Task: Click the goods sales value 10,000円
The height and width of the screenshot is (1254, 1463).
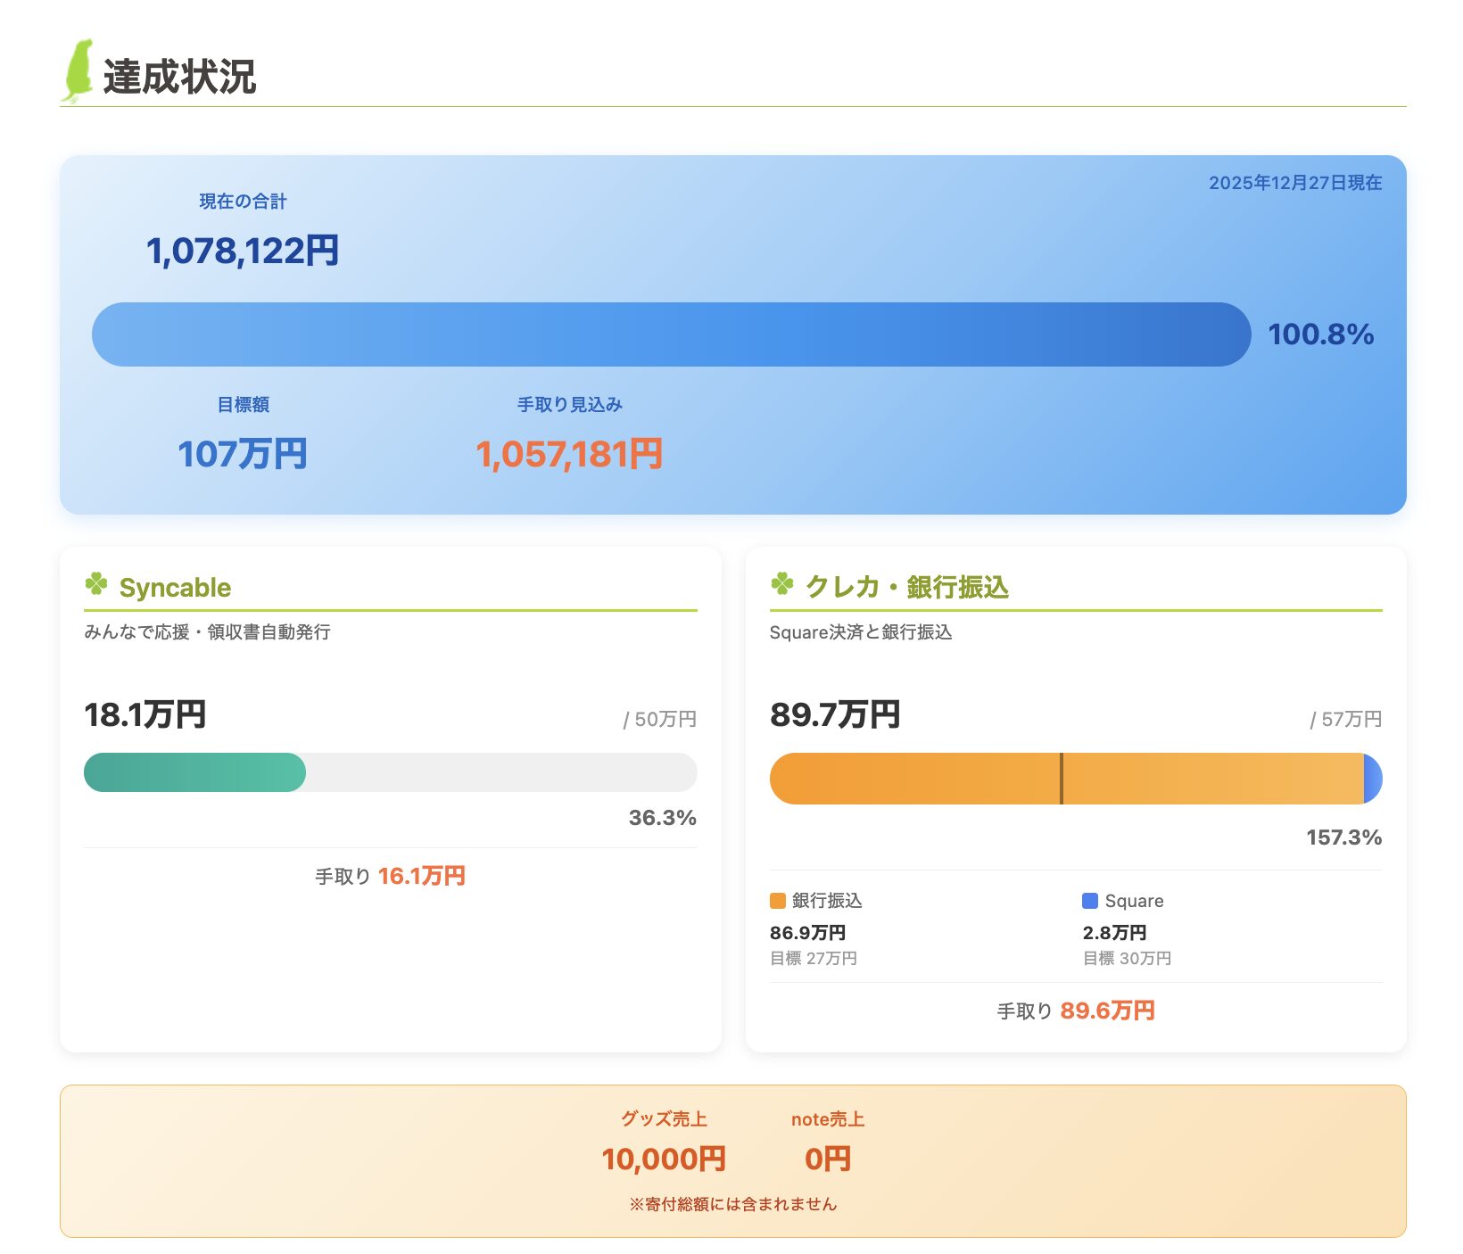Action: pos(664,1159)
